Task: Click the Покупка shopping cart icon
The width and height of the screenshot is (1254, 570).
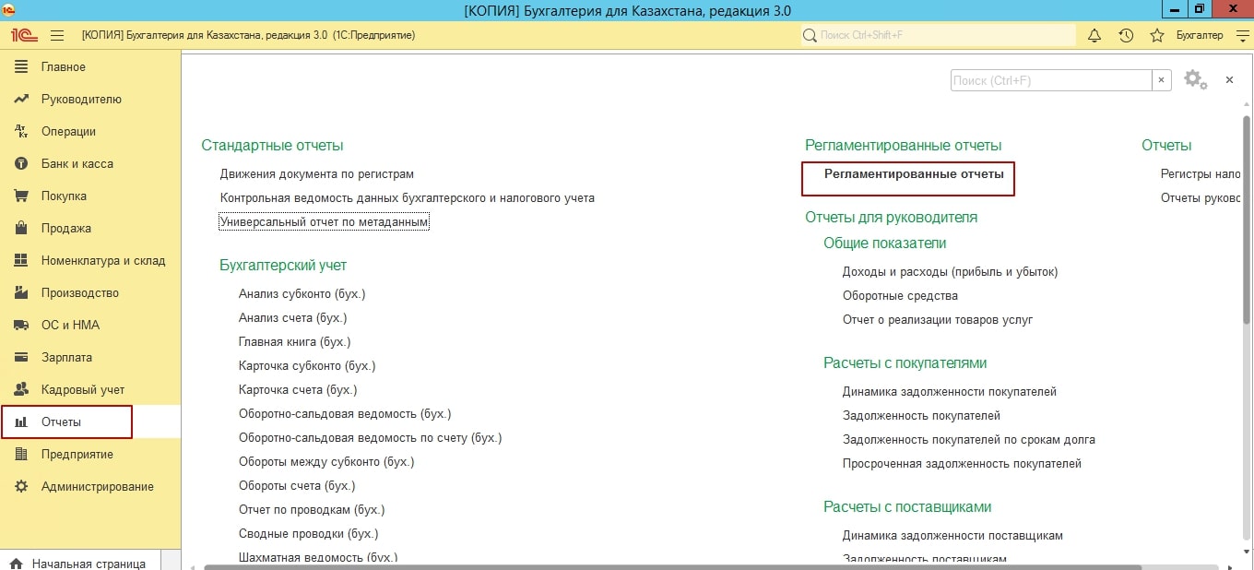Action: [x=21, y=196]
